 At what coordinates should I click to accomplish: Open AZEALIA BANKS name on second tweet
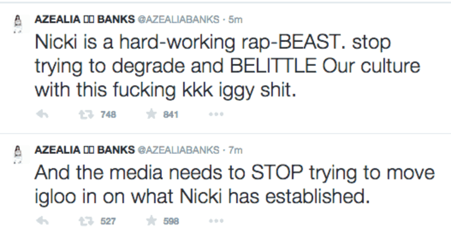pyautogui.click(x=85, y=150)
